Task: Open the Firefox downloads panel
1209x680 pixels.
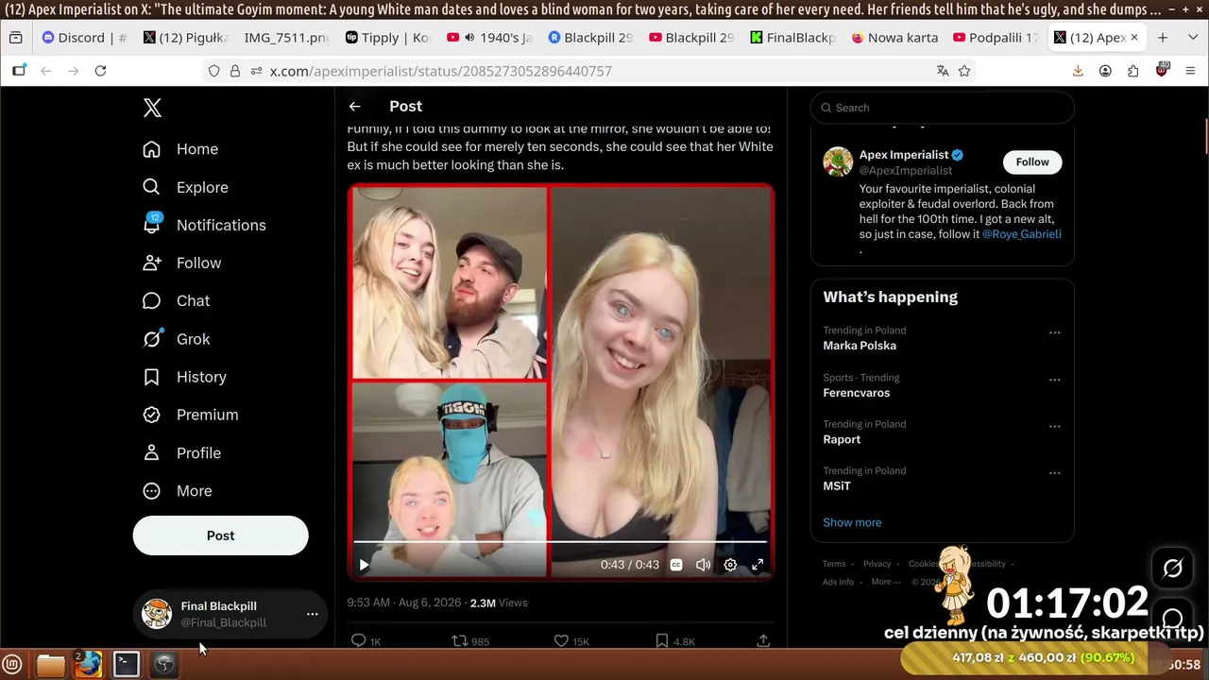Action: (x=1078, y=71)
